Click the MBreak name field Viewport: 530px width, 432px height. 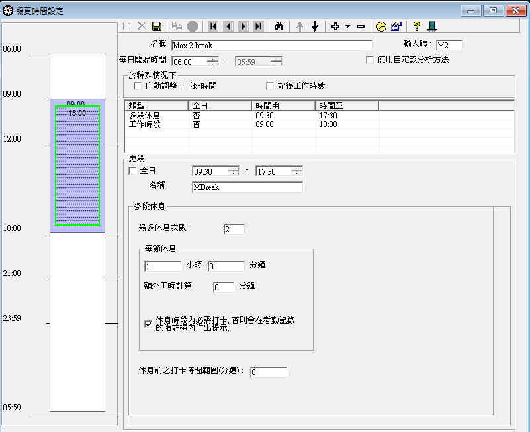coord(247,187)
